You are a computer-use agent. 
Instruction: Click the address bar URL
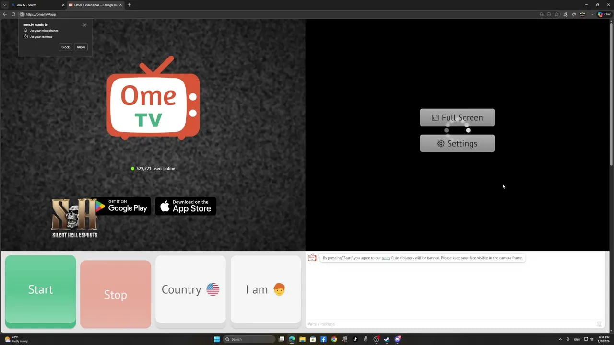(41, 14)
